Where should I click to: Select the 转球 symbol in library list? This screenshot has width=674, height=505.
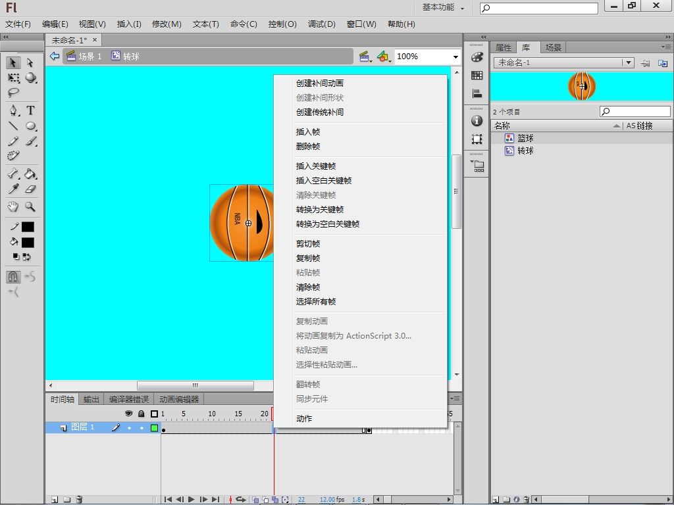[x=525, y=151]
